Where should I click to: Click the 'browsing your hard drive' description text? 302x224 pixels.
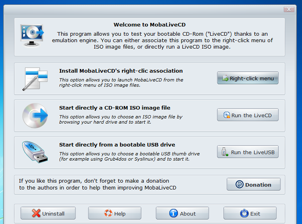pyautogui.click(x=120, y=119)
